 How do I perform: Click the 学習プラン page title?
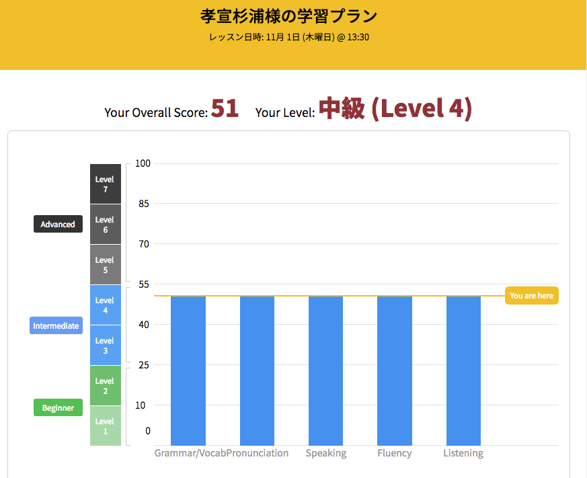click(288, 16)
